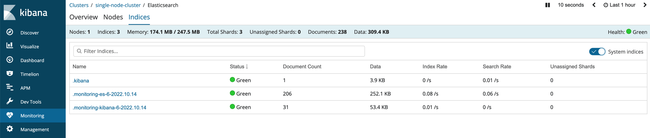This screenshot has height=138, width=650.
Task: Step the time range forward
Action: point(645,5)
